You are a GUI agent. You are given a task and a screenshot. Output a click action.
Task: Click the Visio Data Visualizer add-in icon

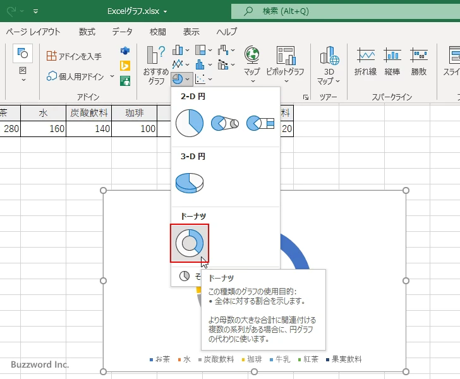(x=125, y=51)
